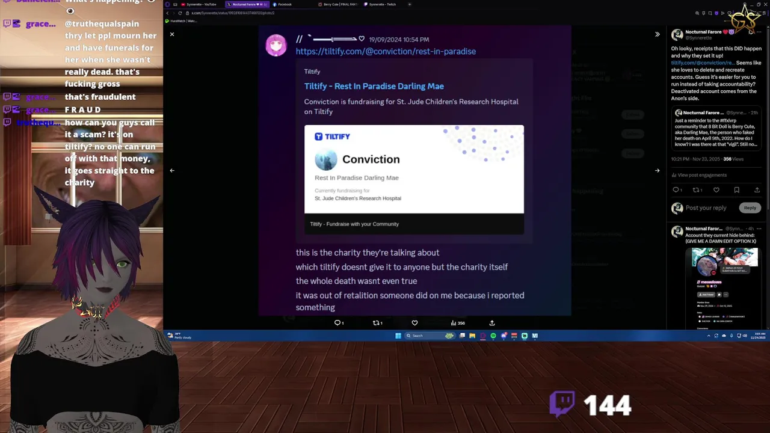Screen dimensions: 770x433
Task: Open HuraWatch bookmark
Action: click(181, 21)
